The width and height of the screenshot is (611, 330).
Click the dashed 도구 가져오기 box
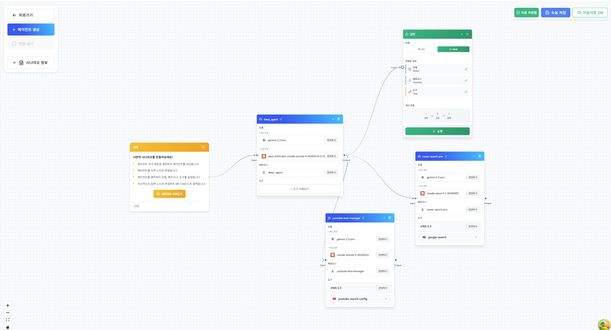pos(300,189)
